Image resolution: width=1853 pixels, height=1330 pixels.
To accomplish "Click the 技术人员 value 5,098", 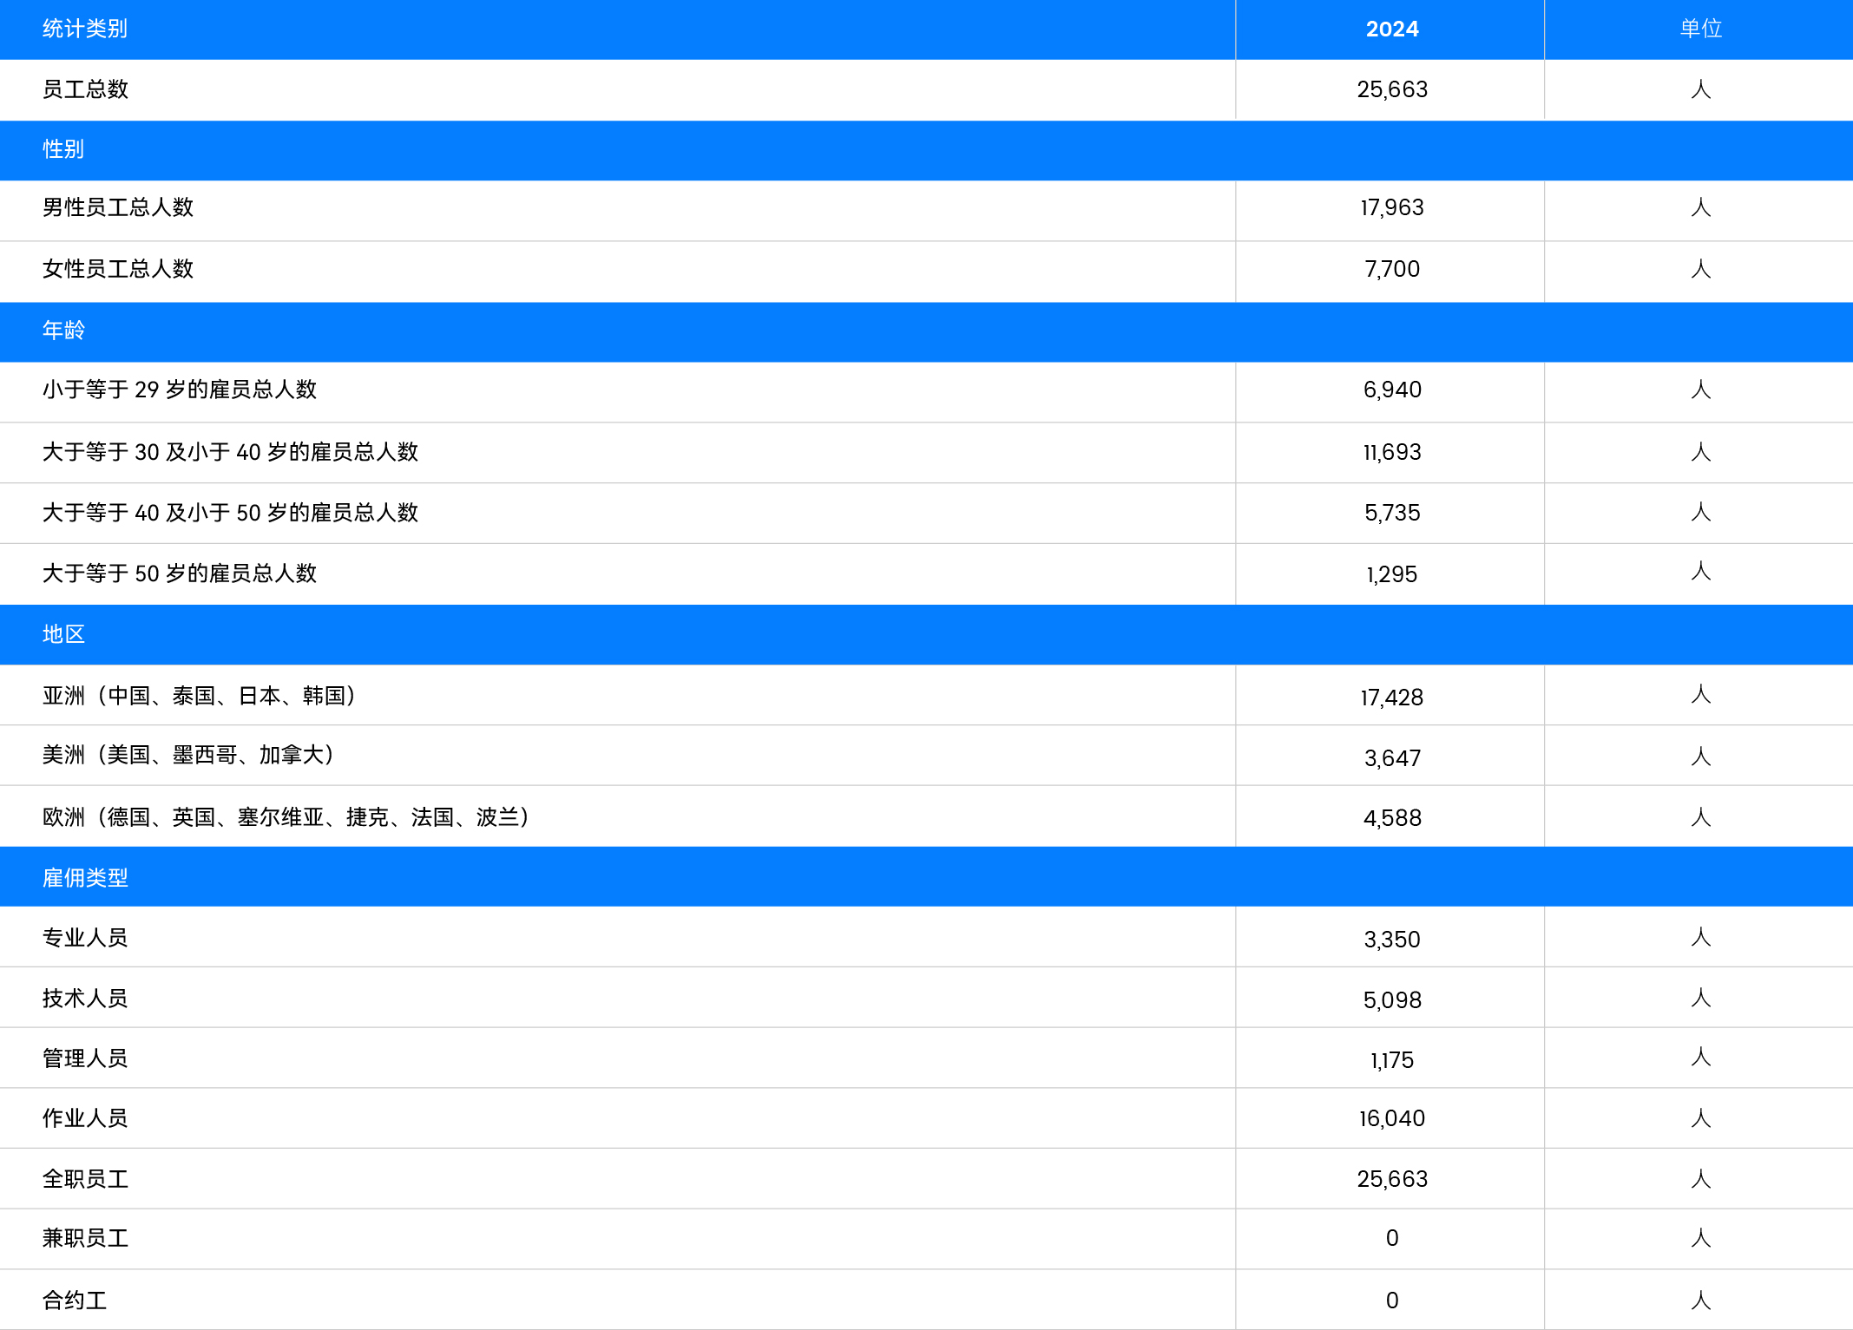I will (1391, 1000).
